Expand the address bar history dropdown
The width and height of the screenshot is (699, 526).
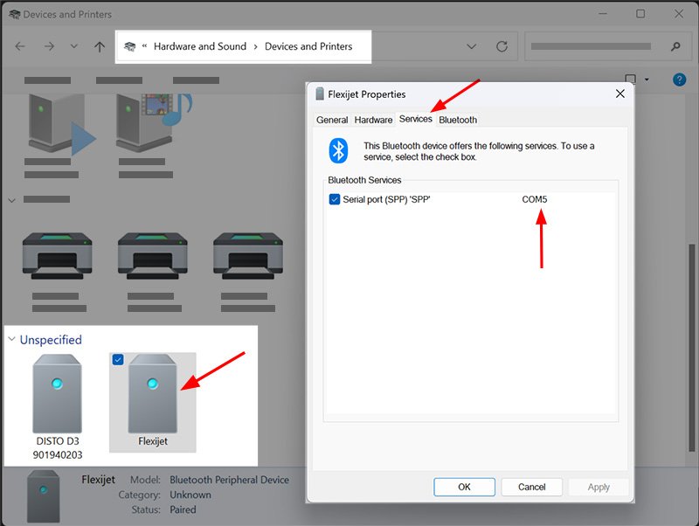tap(471, 46)
